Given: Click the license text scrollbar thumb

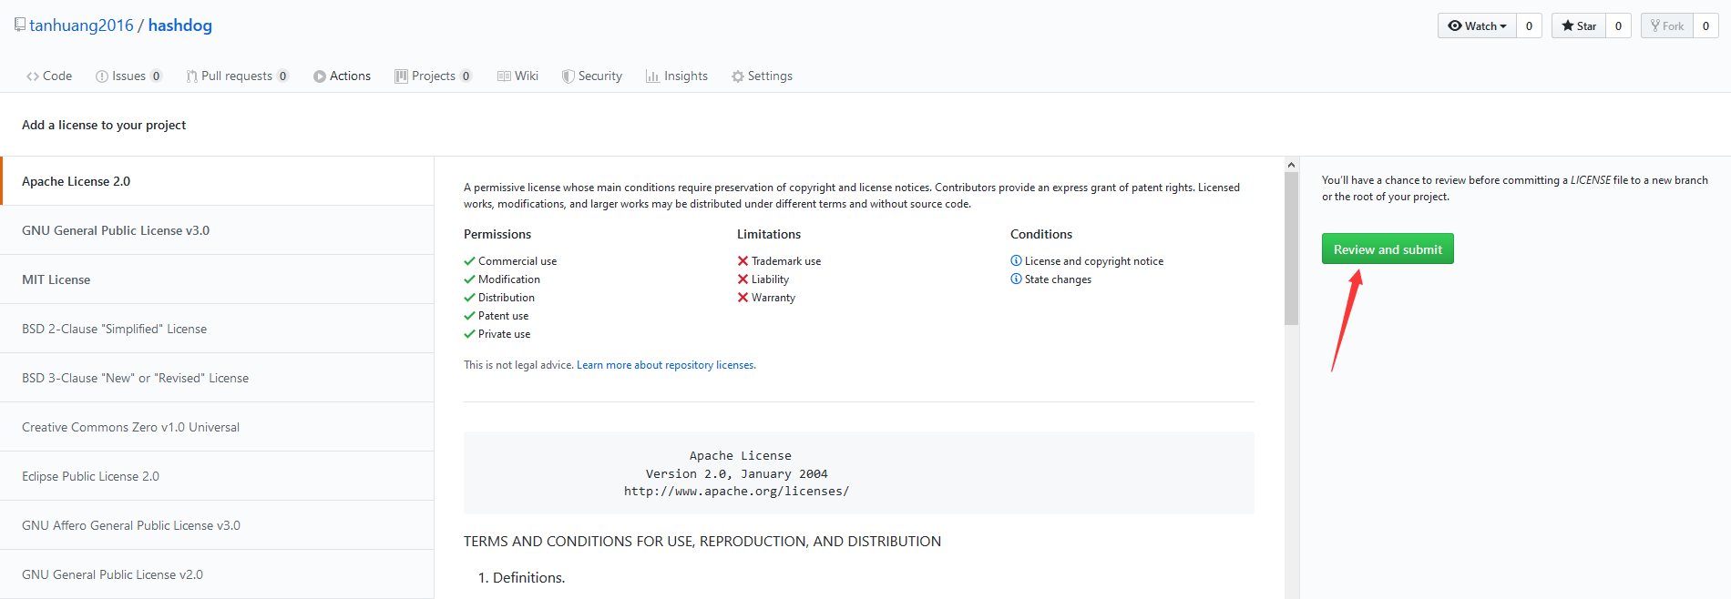Looking at the screenshot, I should coord(1291,248).
